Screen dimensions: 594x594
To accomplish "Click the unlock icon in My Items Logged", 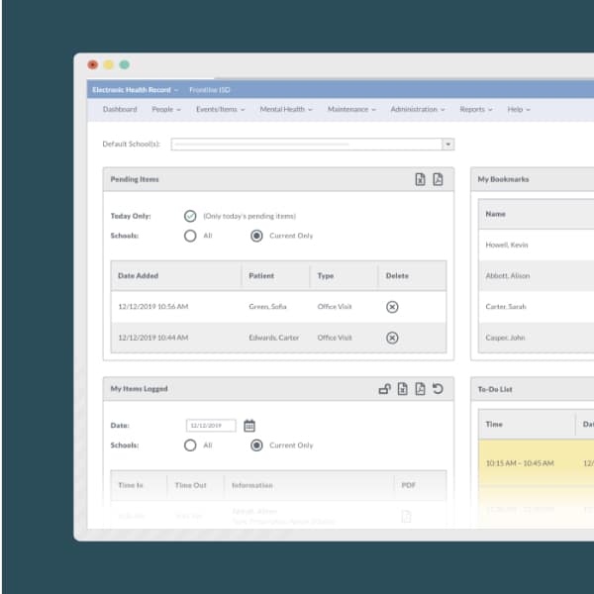I will 384,389.
